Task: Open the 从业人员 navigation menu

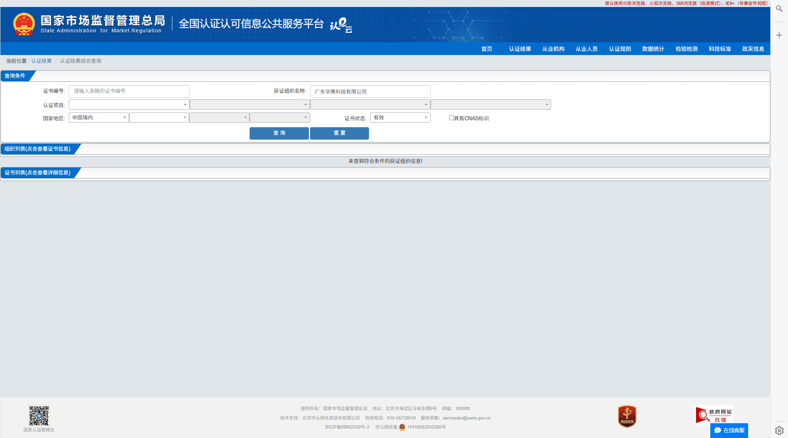Action: [x=586, y=49]
